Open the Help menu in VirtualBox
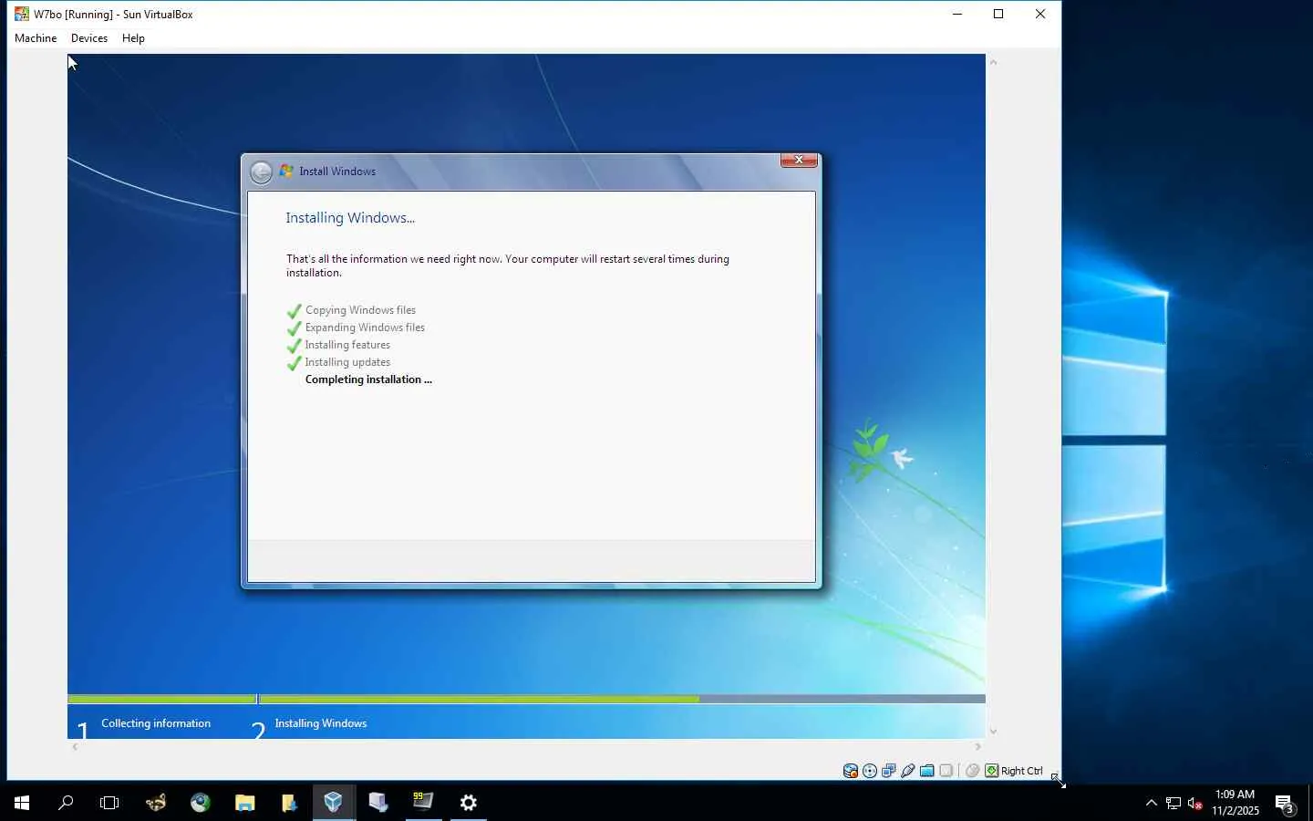Viewport: 1313px width, 821px height. click(x=133, y=38)
